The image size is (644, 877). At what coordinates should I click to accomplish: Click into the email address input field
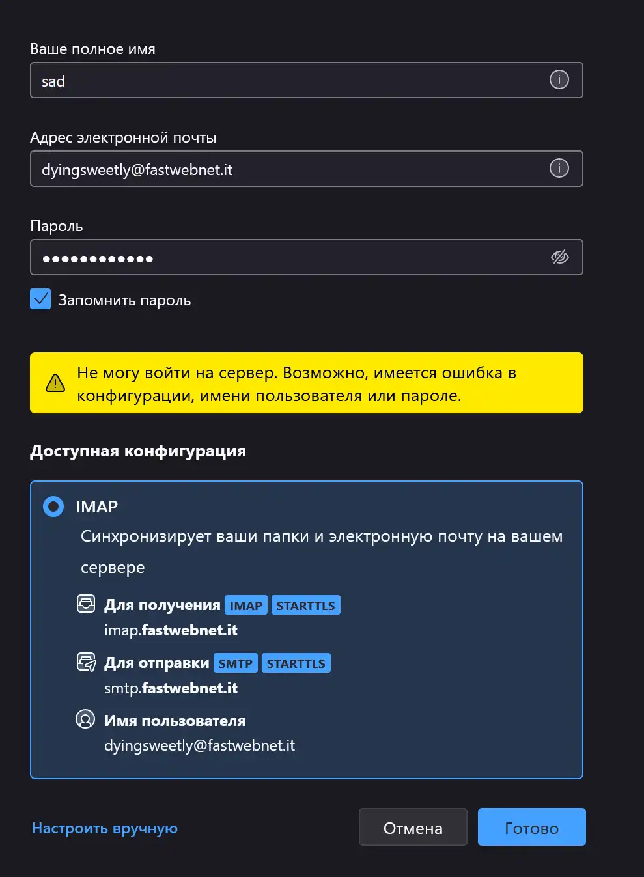(306, 169)
